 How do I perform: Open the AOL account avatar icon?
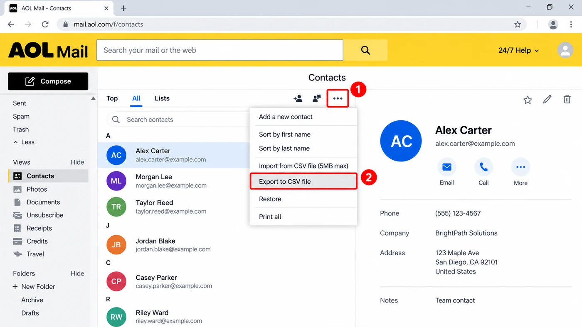coord(565,50)
